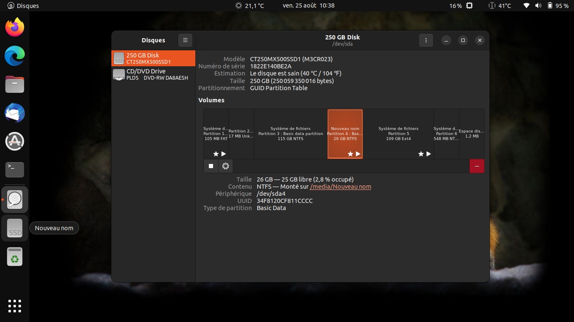Viewport: 574px width, 322px height.
Task: Click the Disques icon in the dock
Action: (x=15, y=200)
